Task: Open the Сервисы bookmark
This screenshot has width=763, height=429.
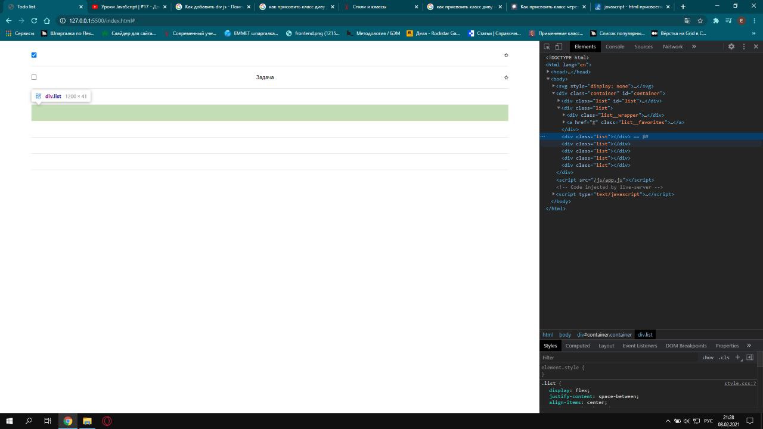Action: pos(20,33)
